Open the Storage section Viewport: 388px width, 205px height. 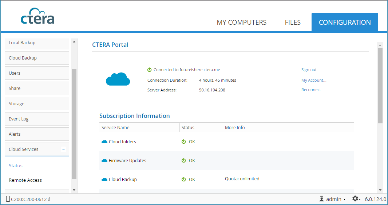pyautogui.click(x=37, y=104)
